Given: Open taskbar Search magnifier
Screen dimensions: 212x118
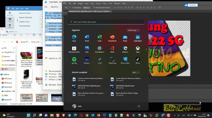Looking at the screenshot, I should click(x=34, y=115).
